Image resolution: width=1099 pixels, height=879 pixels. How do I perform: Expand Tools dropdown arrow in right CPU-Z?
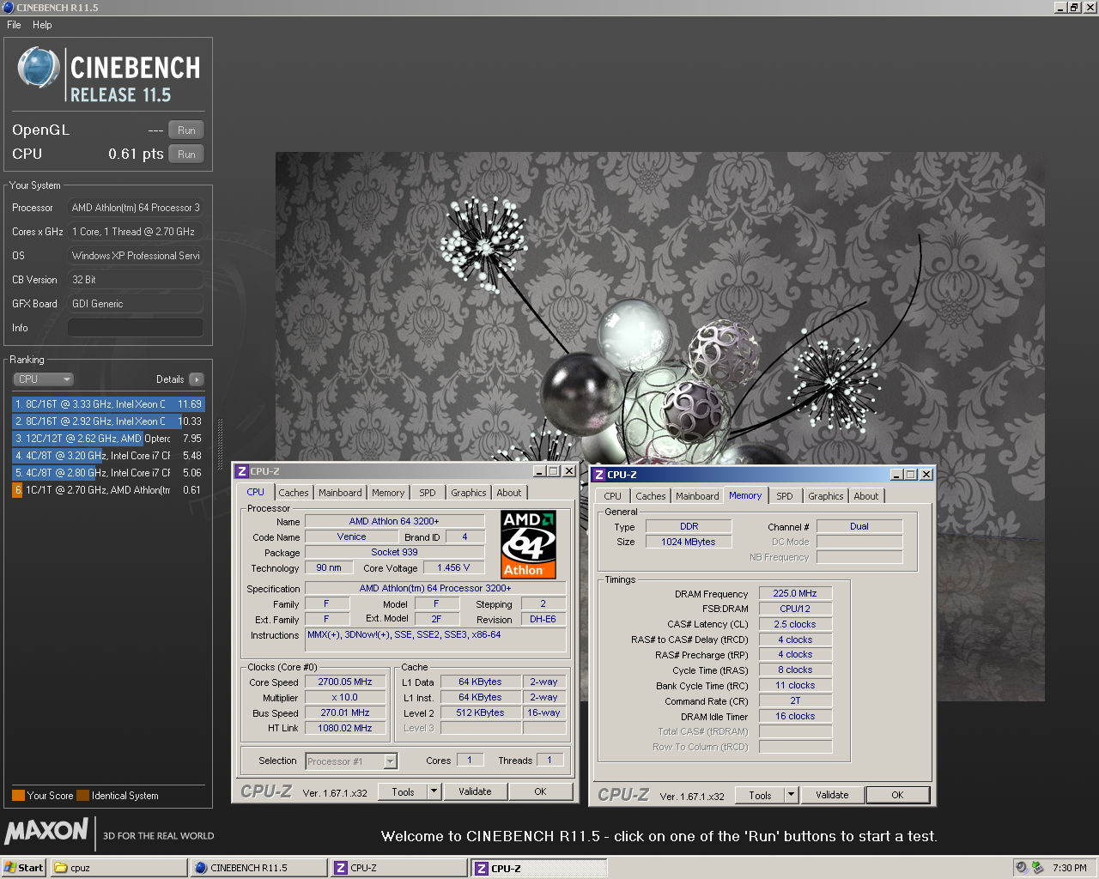click(792, 795)
